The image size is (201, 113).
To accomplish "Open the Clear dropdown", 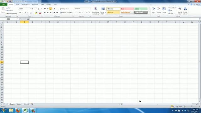I will click(x=171, y=13).
